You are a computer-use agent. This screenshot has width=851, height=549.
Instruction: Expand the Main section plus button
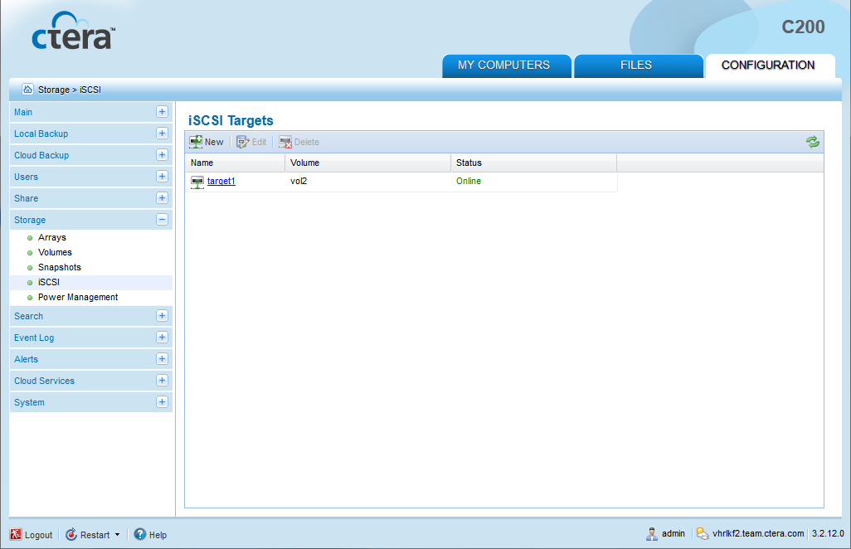coord(162,112)
